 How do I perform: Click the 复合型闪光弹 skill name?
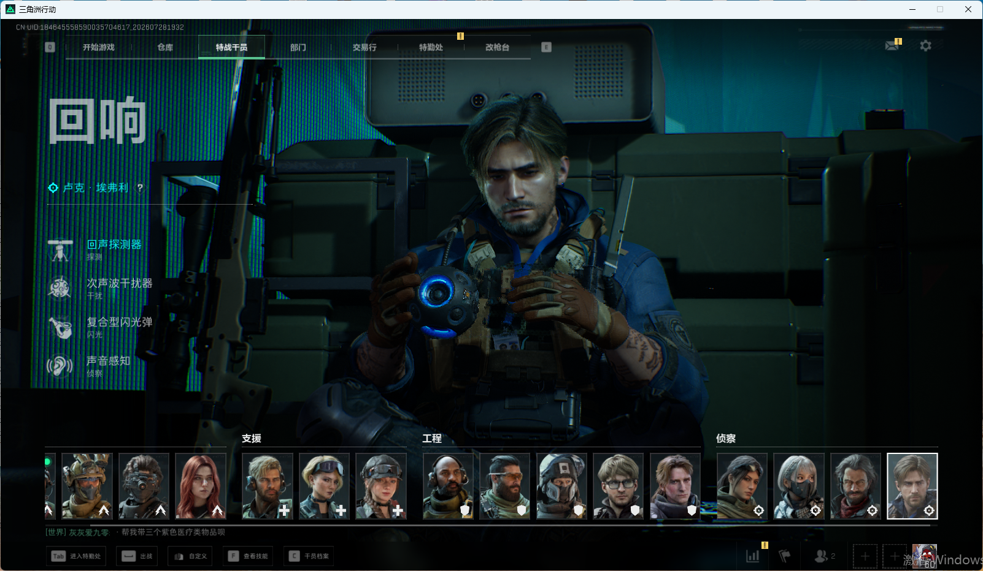[x=120, y=322]
